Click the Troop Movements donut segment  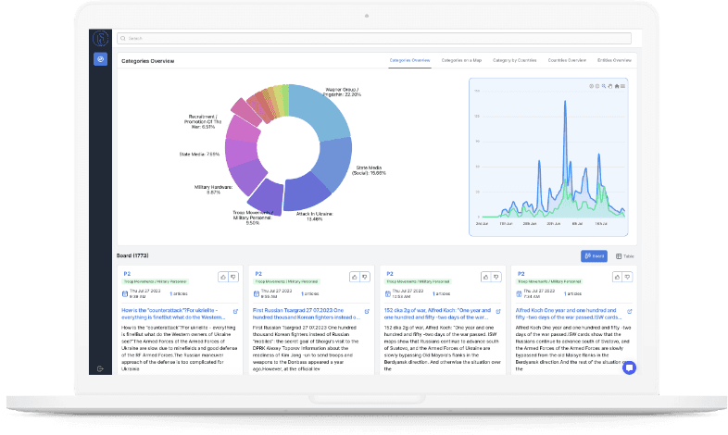point(267,197)
